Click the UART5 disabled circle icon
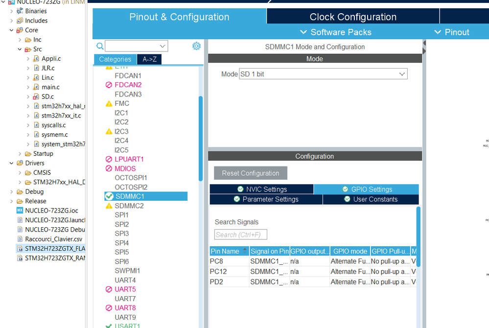The image size is (489, 328). 109,289
